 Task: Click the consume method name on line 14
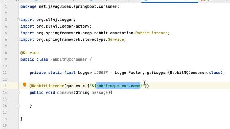coord(65,92)
